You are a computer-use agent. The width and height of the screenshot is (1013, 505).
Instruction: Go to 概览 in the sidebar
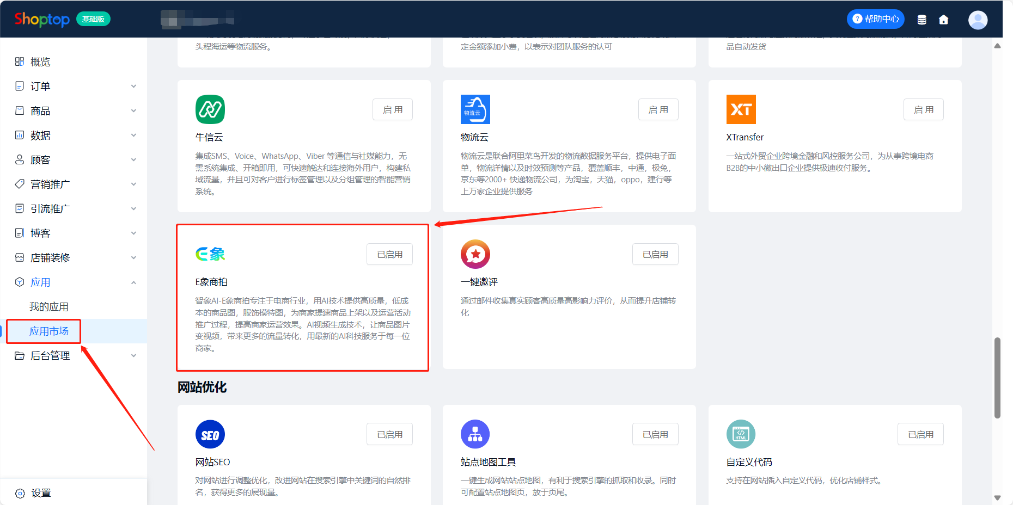(x=40, y=62)
